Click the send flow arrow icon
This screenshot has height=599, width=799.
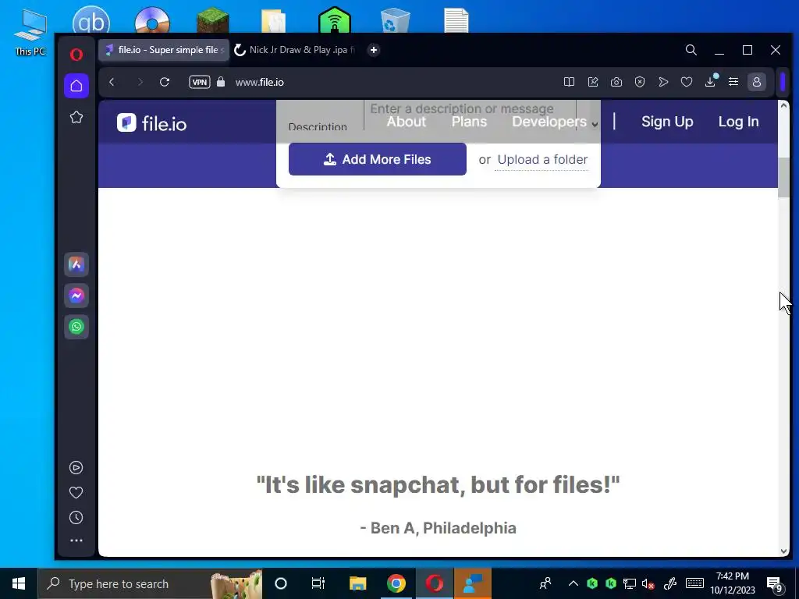pyautogui.click(x=663, y=82)
